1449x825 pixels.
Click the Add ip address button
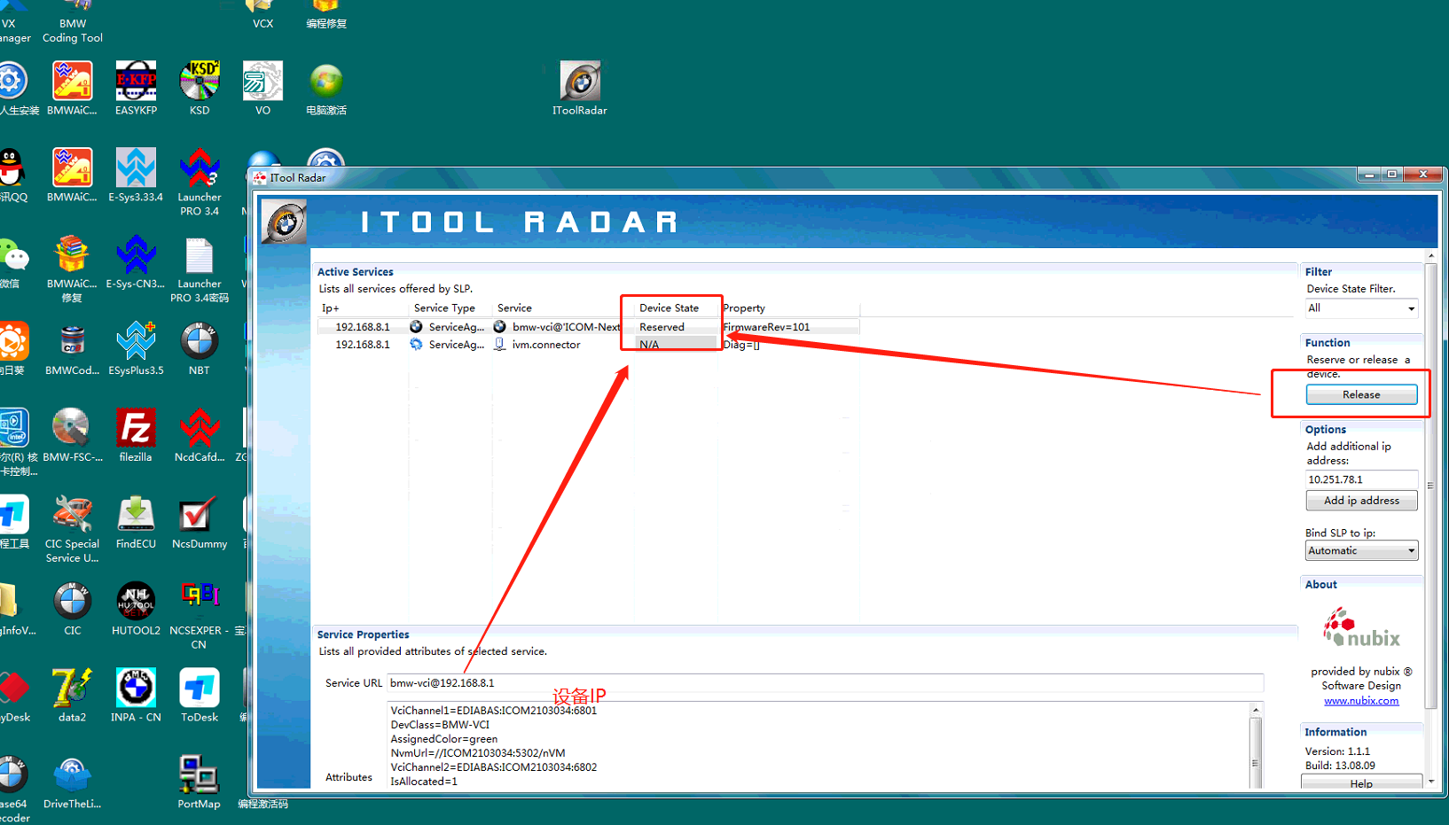coord(1361,501)
